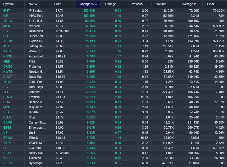Click the 16.72 previous close cell
Viewport: 227px width, 167px height.
pos(144,138)
